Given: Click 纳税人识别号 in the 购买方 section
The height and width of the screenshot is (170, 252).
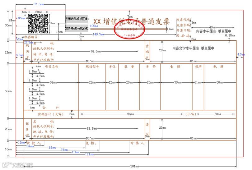Looking at the screenshot, I should point(44,49).
